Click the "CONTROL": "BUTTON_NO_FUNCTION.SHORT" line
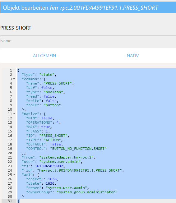Image resolution: width=176 pixels, height=203 pixels. (66, 149)
